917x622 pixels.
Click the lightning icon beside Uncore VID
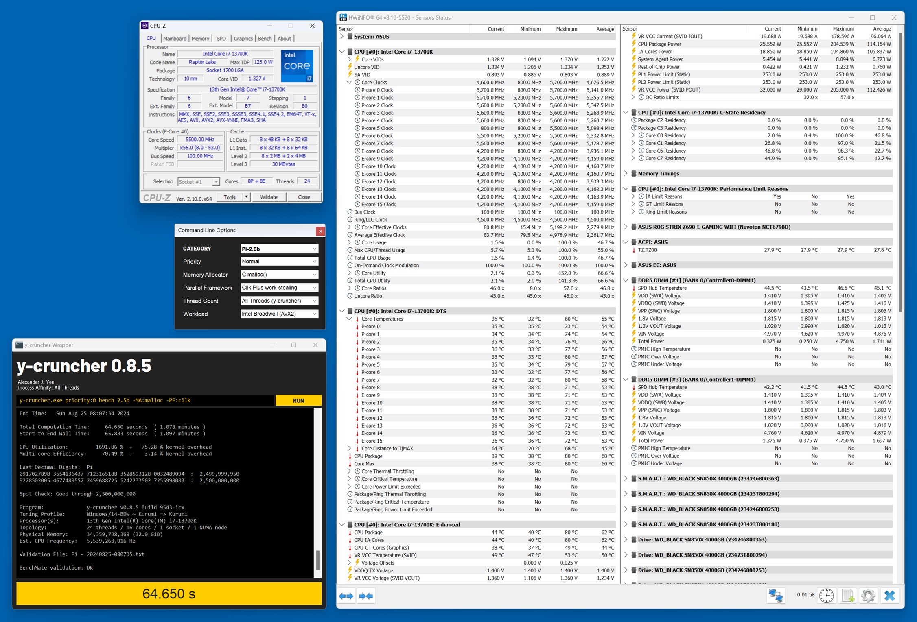click(350, 67)
